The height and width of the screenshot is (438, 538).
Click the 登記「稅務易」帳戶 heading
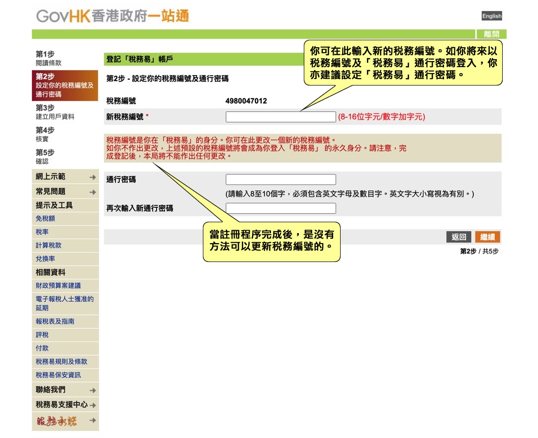[x=139, y=59]
